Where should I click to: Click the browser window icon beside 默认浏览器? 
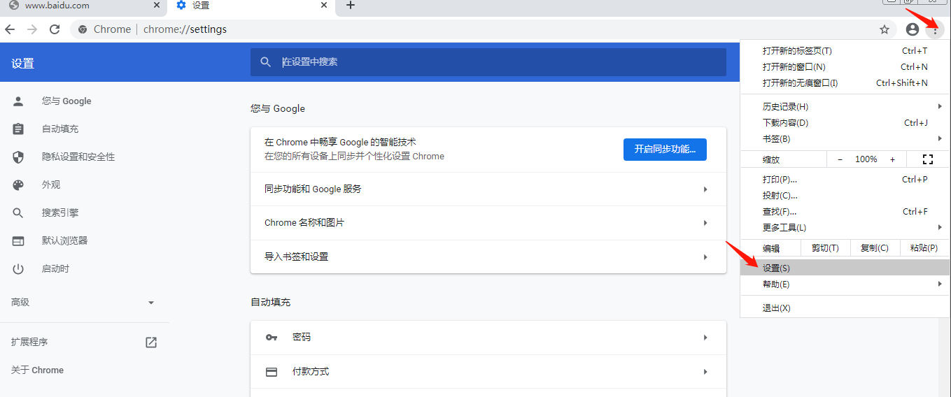(18, 241)
